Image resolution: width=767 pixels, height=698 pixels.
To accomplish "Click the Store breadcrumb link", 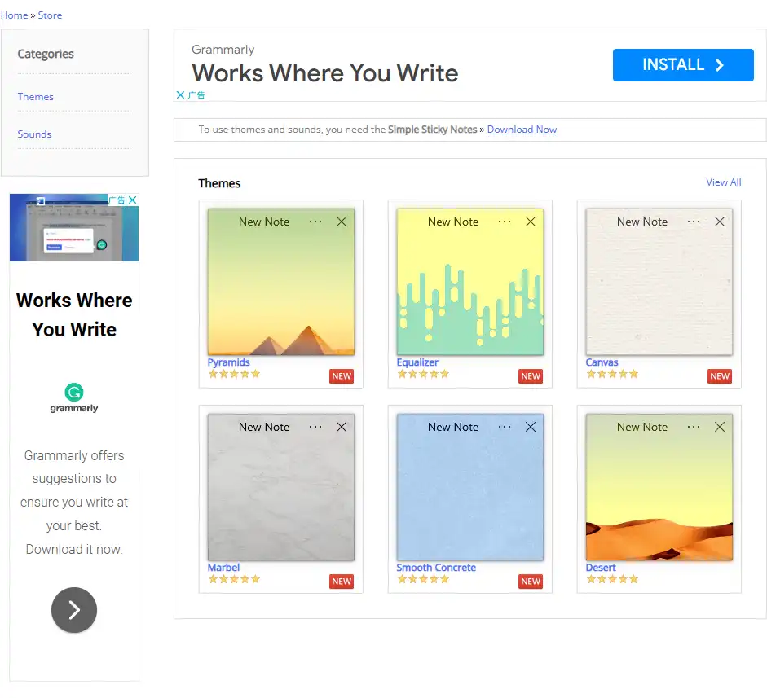I will click(50, 15).
